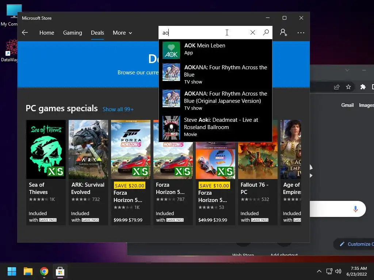
Task: Choose AOKANA Original Japanese Version suggestion
Action: coord(215,100)
